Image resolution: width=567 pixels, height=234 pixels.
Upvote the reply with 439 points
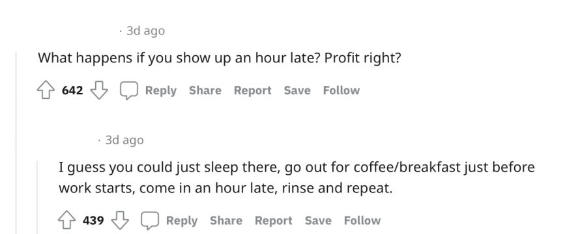click(67, 220)
